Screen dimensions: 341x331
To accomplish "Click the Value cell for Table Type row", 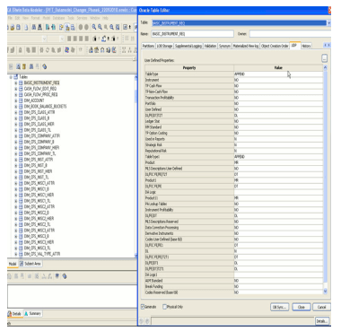I will click(278, 74).
